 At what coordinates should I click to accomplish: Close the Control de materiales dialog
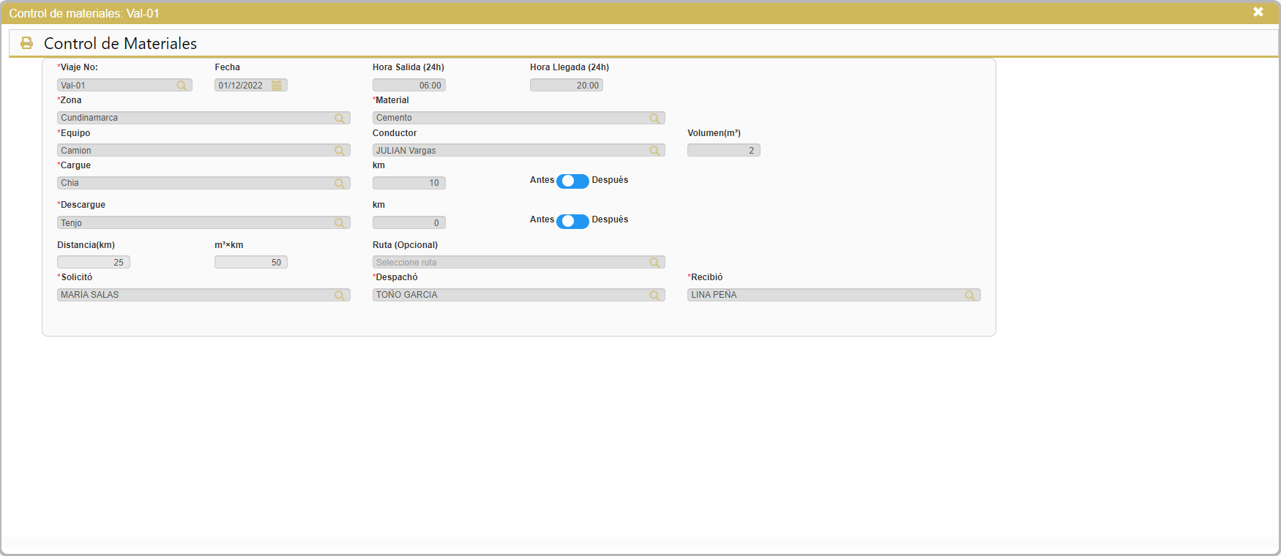(x=1258, y=12)
